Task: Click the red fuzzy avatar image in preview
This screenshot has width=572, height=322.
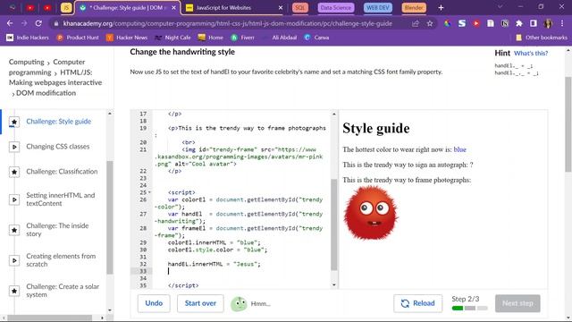Action: point(371,213)
